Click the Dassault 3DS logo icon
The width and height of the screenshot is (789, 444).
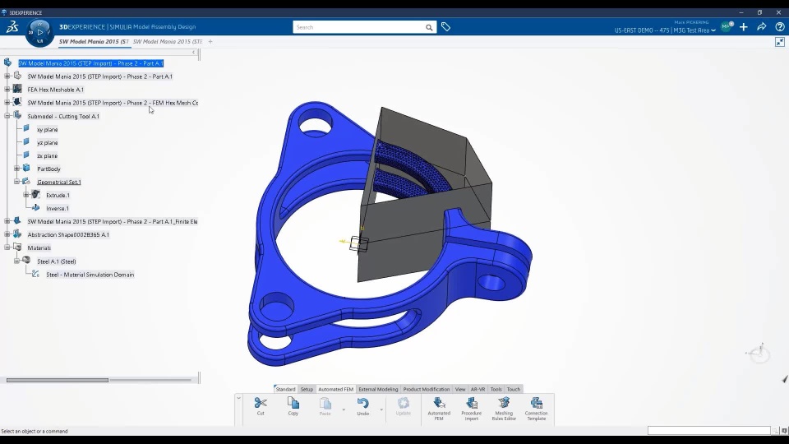point(12,26)
